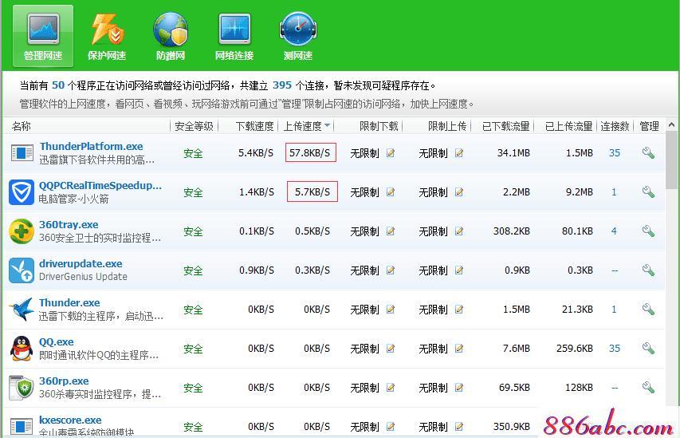Edit upload limit for 360tray.exe
680x438 pixels.
click(x=459, y=231)
